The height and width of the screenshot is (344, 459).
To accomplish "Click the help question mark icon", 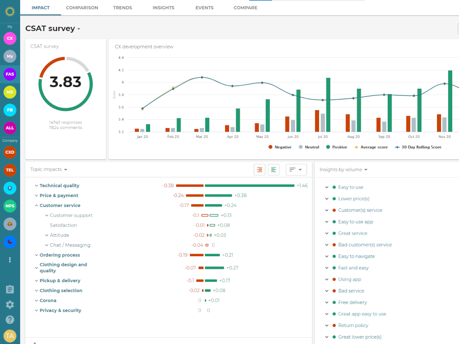I will pyautogui.click(x=10, y=320).
